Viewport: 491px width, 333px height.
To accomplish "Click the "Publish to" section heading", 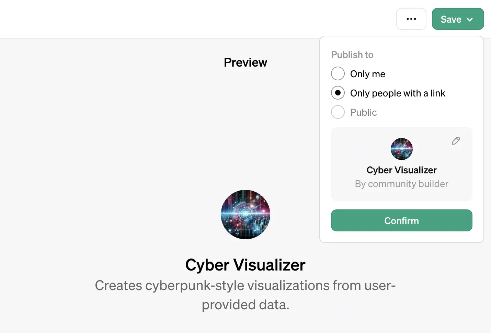I will tap(352, 55).
